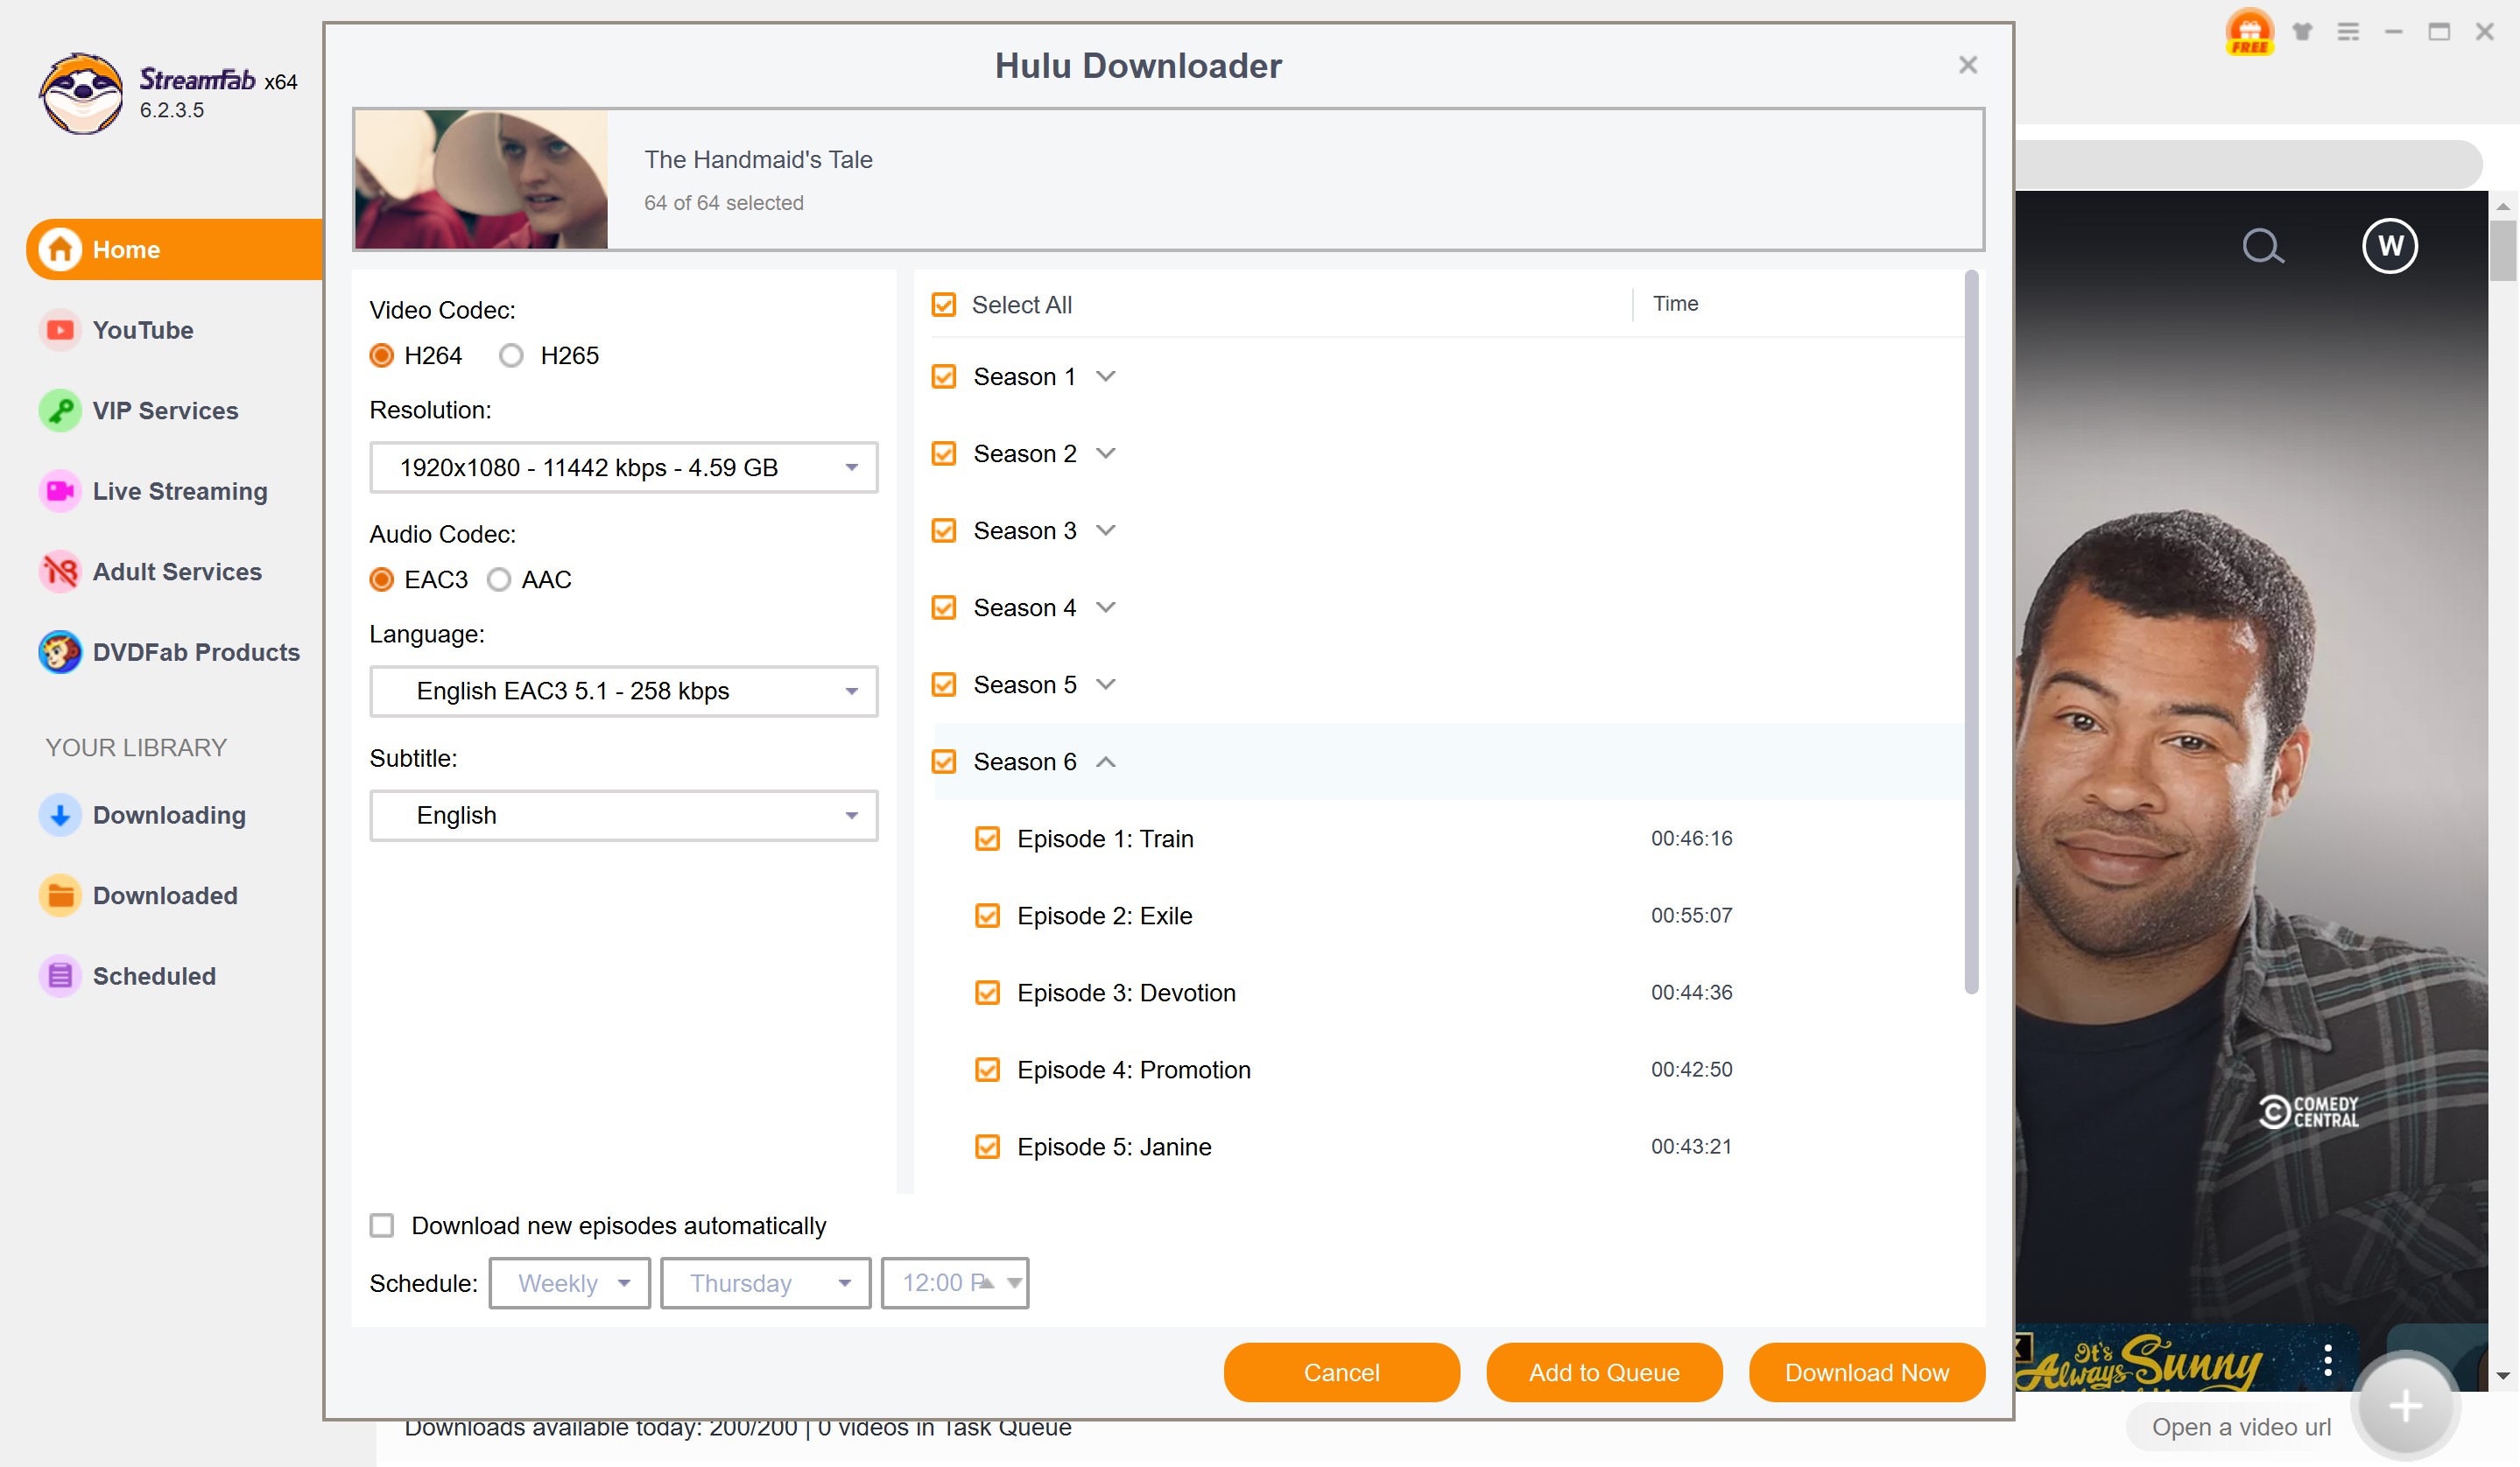
Task: Click the Adult Services 18 icon
Action: tap(60, 572)
